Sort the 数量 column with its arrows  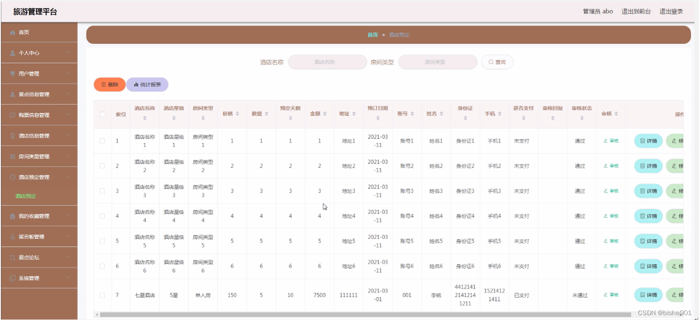pyautogui.click(x=267, y=114)
